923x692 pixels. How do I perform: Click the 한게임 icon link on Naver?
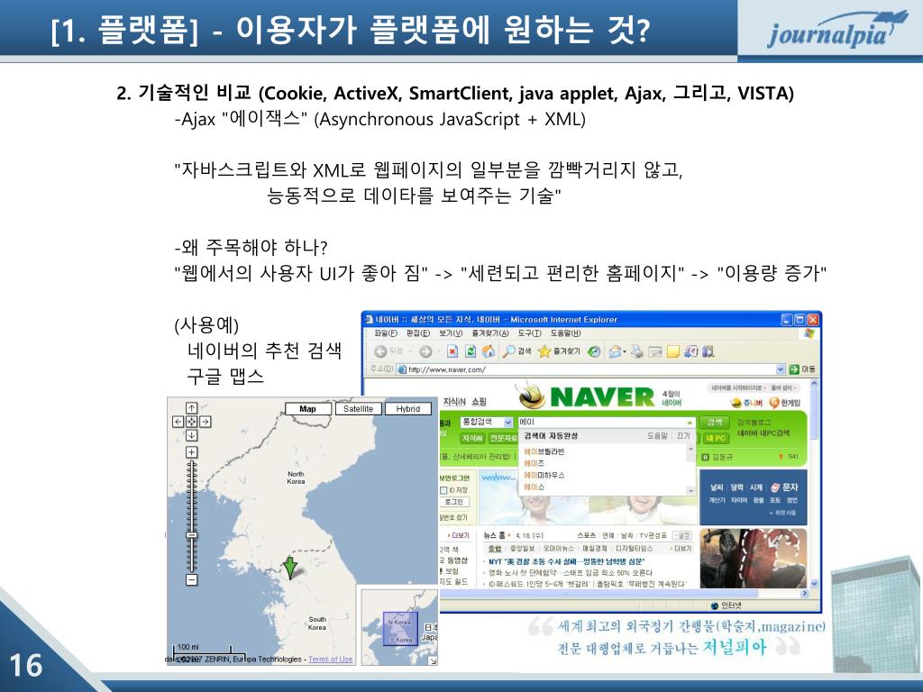785,403
